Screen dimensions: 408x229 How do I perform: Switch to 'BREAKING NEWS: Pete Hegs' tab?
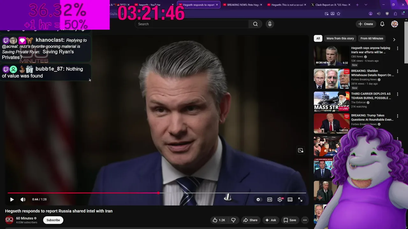(x=243, y=5)
